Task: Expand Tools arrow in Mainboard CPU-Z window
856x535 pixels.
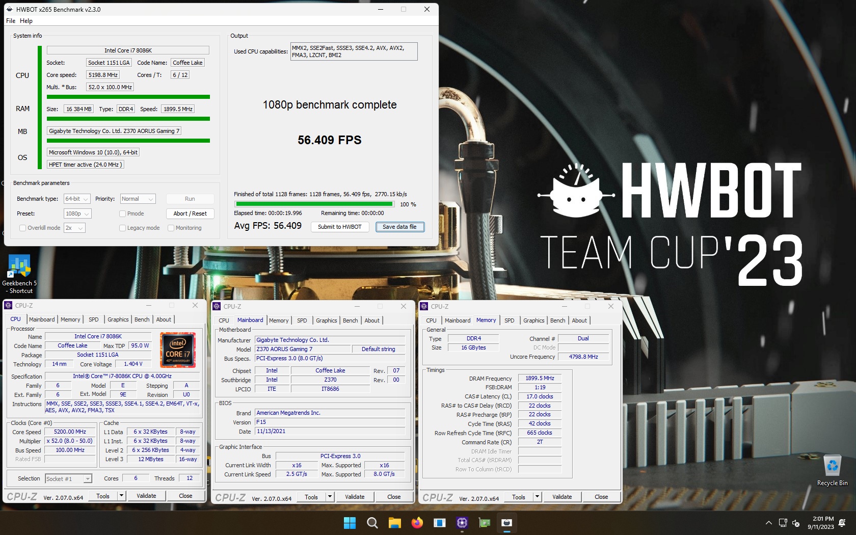Action: click(330, 497)
